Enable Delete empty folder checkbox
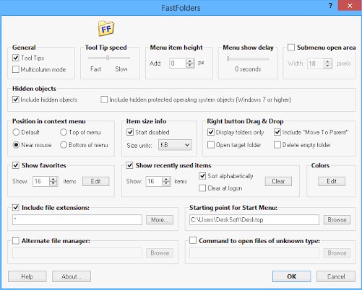 pyautogui.click(x=277, y=145)
